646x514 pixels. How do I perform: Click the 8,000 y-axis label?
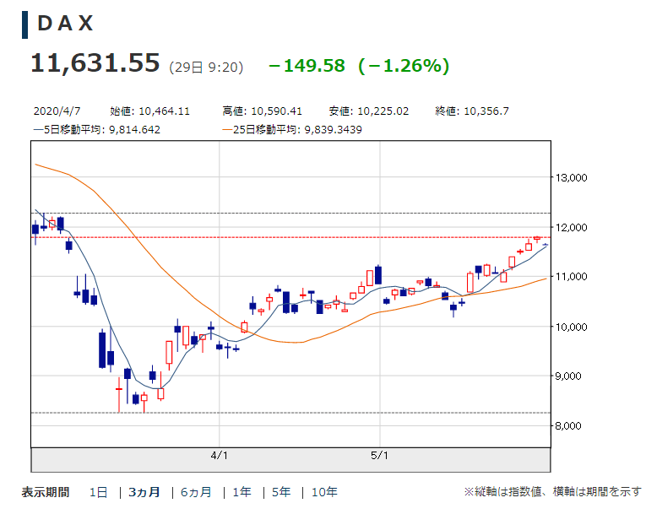click(x=570, y=425)
